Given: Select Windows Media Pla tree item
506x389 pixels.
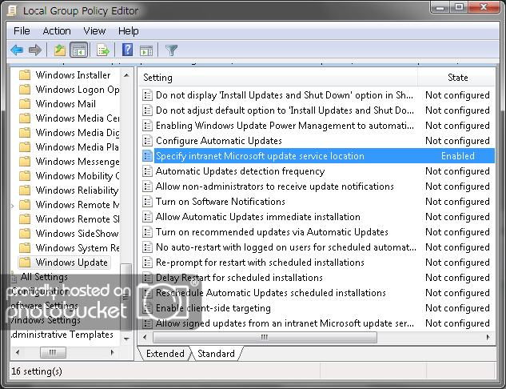Looking at the screenshot, I should coord(77,147).
